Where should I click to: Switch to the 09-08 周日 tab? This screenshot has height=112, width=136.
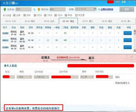tap(107, 21)
